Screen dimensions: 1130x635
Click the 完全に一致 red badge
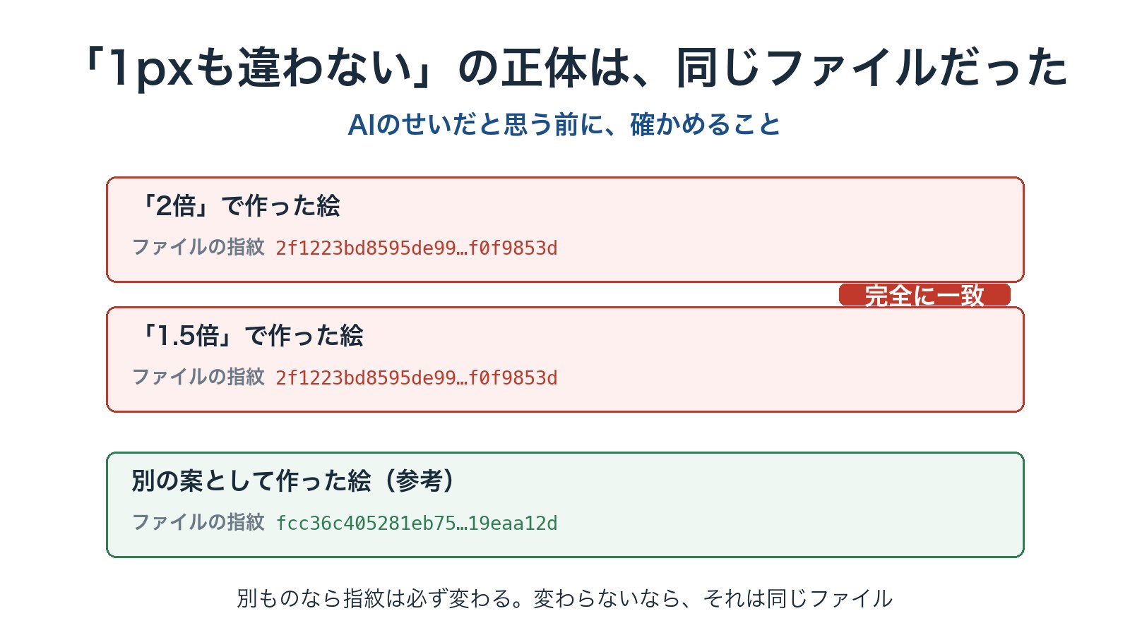click(x=924, y=295)
